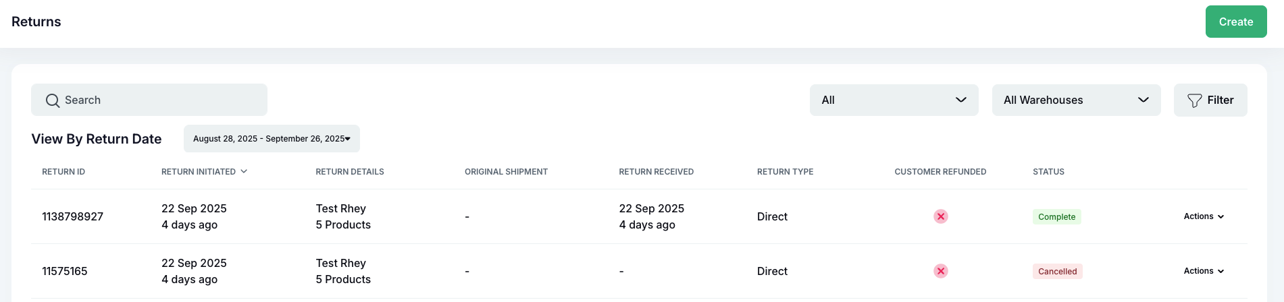Open Actions menu for return 1138798927

coord(1204,216)
